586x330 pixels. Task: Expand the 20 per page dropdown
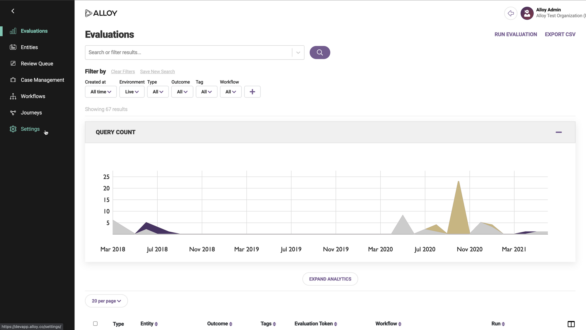tap(106, 301)
